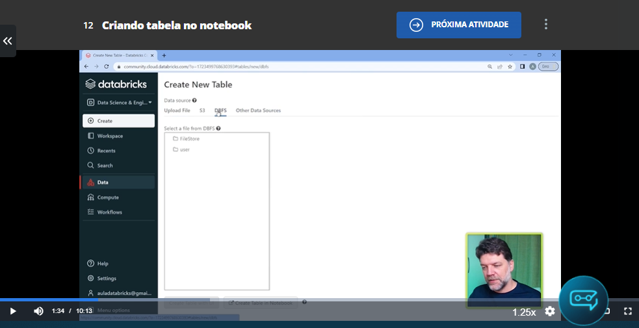This screenshot has width=639, height=328.
Task: Click the browser address bar URL
Action: click(196, 66)
